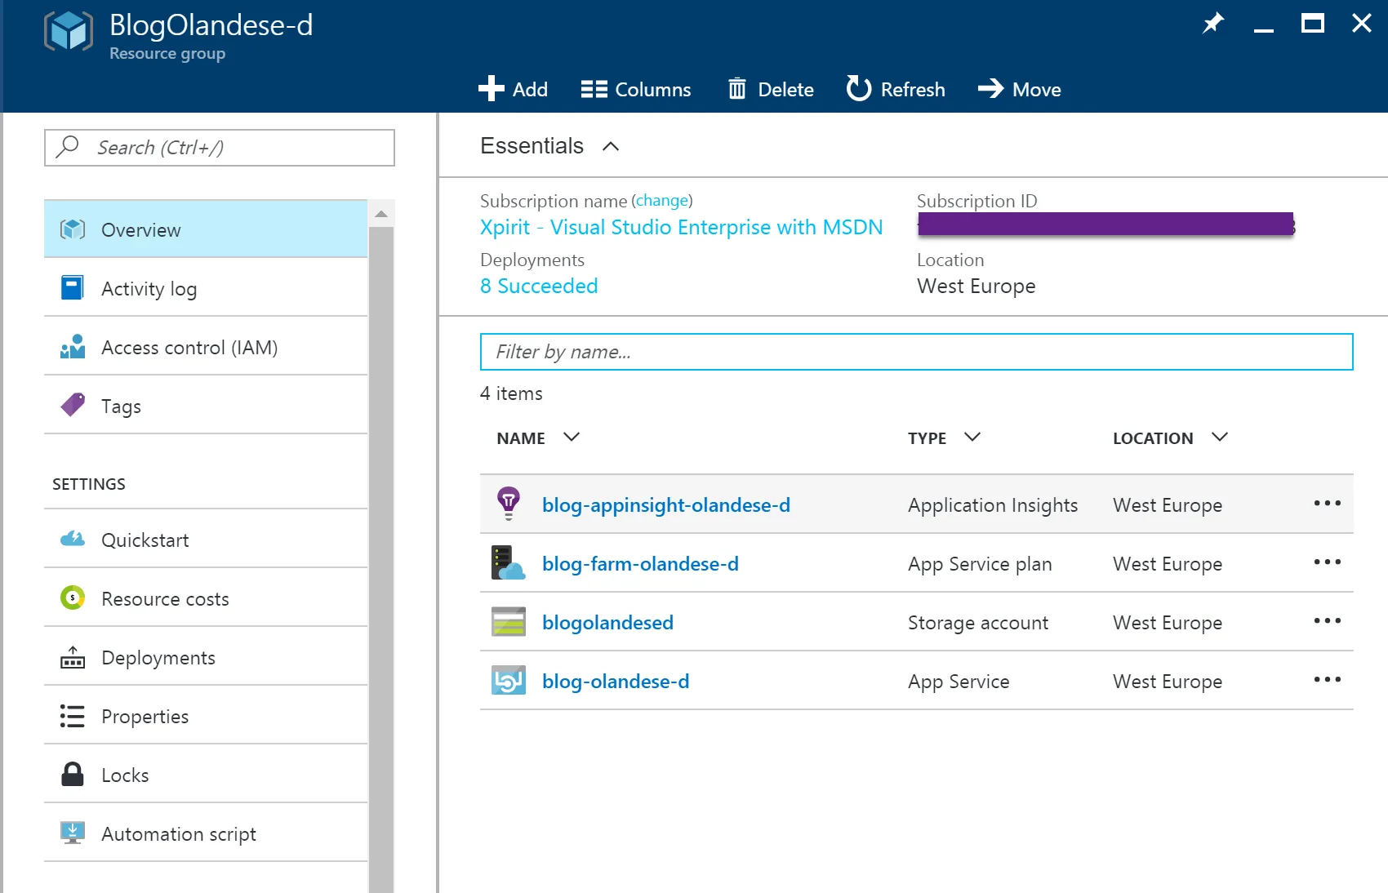Viewport: 1388px width, 893px height.
Task: Pin the blade with the pin icon
Action: tap(1213, 23)
